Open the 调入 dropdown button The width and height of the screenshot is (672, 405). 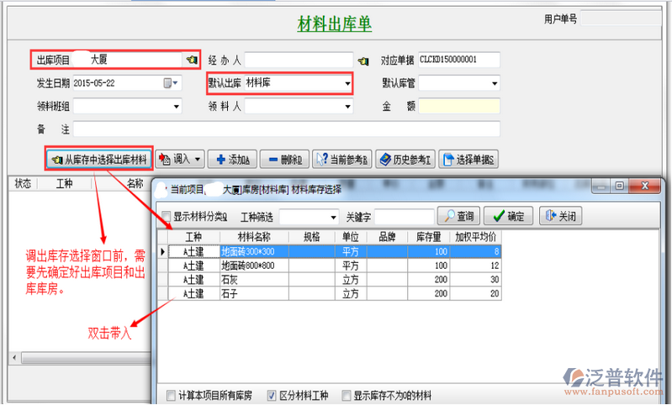[x=180, y=160]
